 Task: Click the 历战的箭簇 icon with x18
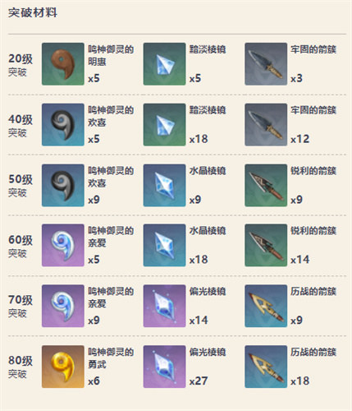266,367
